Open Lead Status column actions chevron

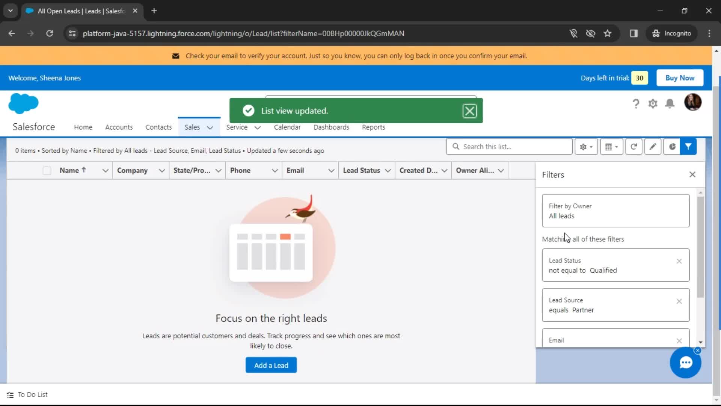click(388, 171)
